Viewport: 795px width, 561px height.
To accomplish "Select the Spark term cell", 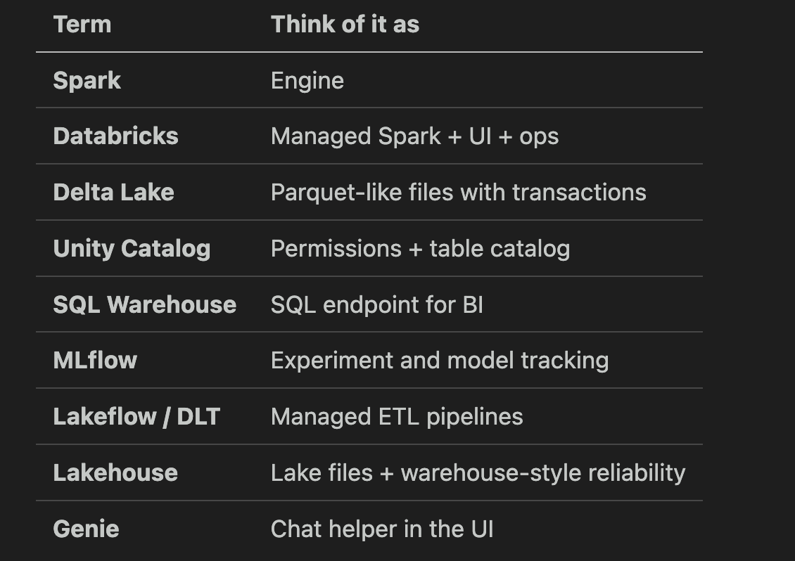I will (87, 81).
